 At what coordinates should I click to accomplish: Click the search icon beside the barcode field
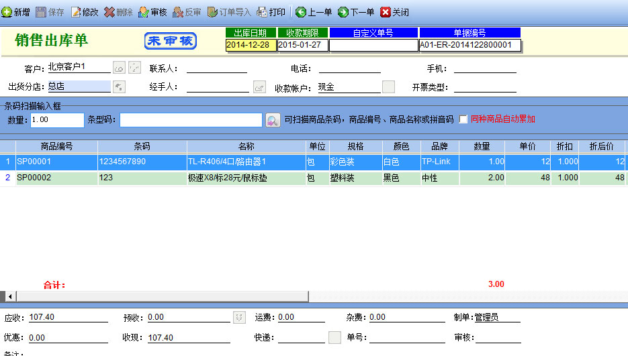(x=272, y=120)
